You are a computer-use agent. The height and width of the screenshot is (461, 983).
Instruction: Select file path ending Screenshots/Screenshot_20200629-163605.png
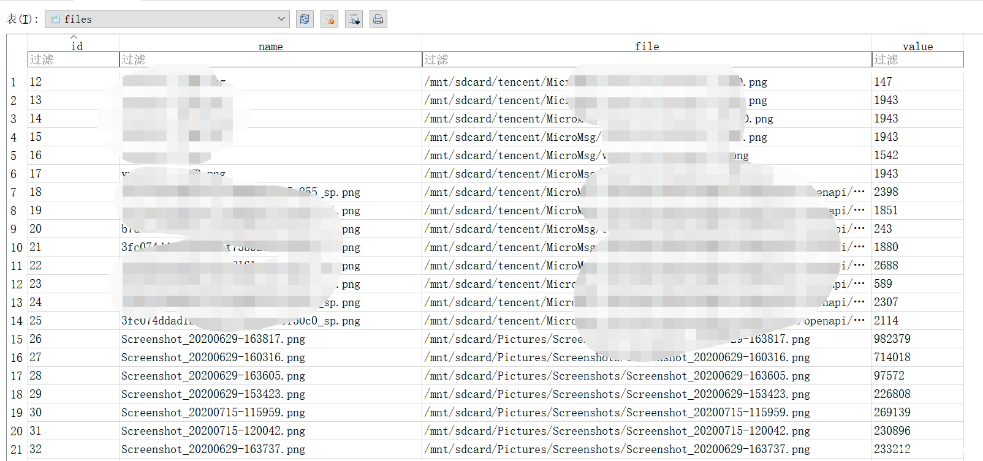tap(647, 376)
